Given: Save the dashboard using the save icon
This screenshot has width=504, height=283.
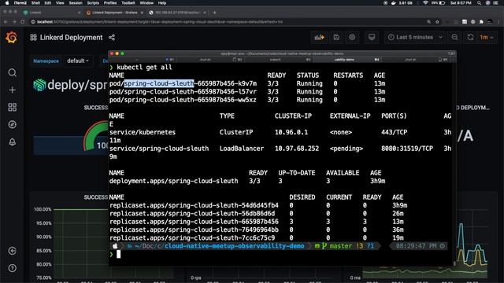Looking at the screenshot, I should (336, 37).
